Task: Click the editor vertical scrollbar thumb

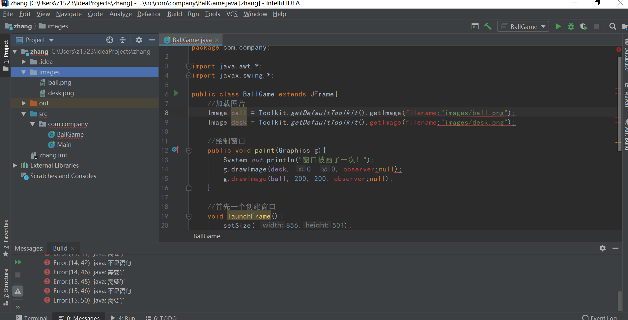Action: point(619,104)
